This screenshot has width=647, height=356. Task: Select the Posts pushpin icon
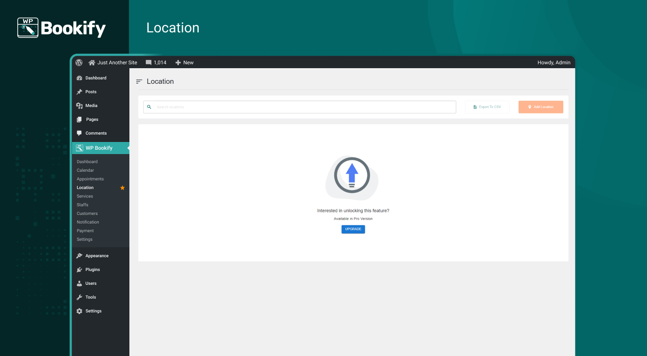click(80, 91)
